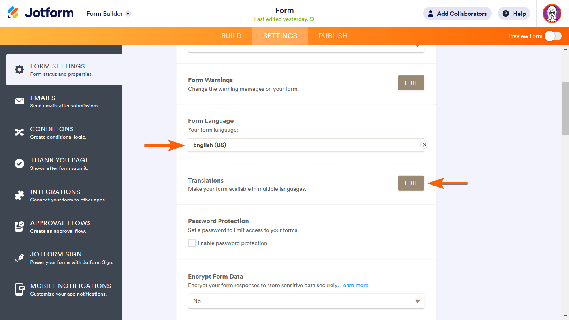Click the Thank You Page checkmark icon
The image size is (569, 320).
pos(19,164)
